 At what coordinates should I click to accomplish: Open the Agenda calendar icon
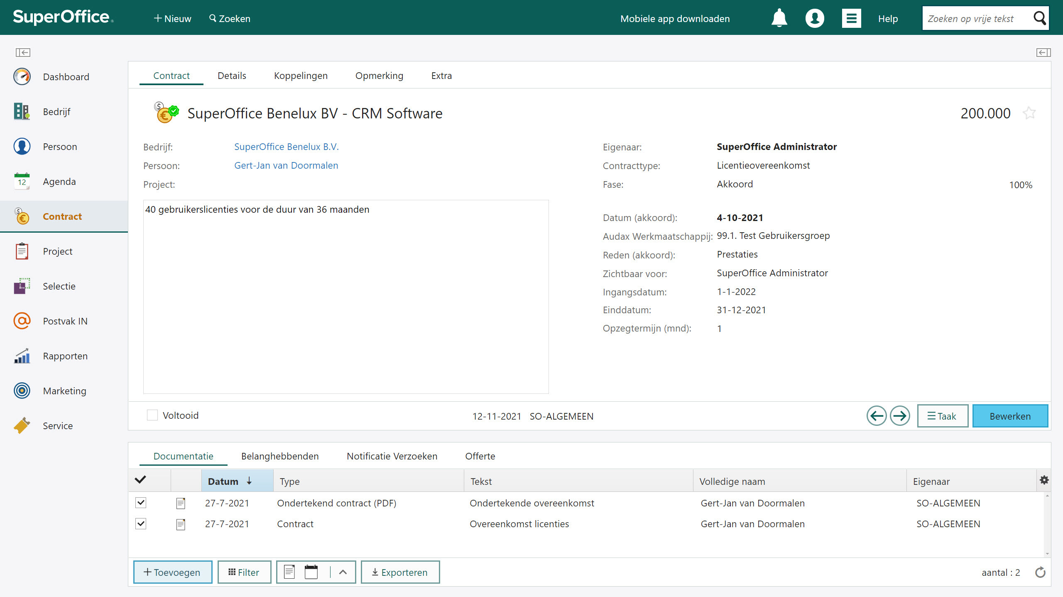[22, 182]
